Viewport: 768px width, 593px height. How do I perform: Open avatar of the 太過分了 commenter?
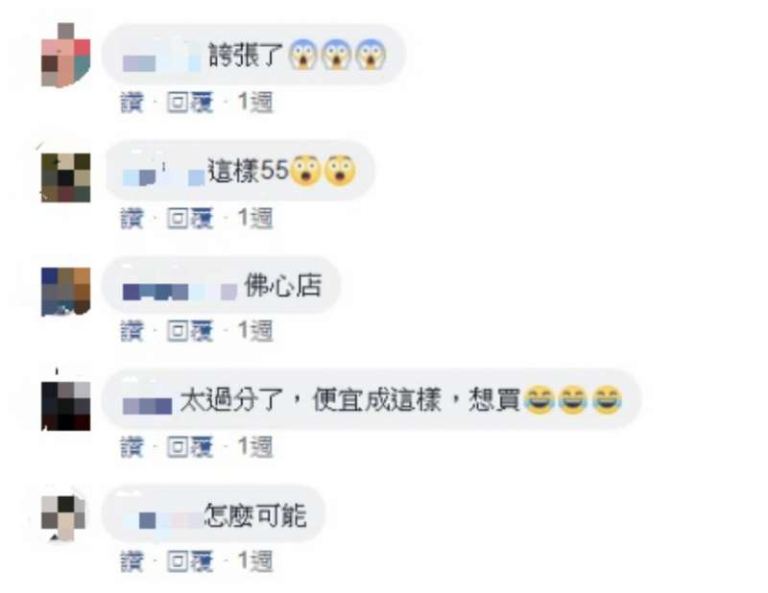coord(65,407)
